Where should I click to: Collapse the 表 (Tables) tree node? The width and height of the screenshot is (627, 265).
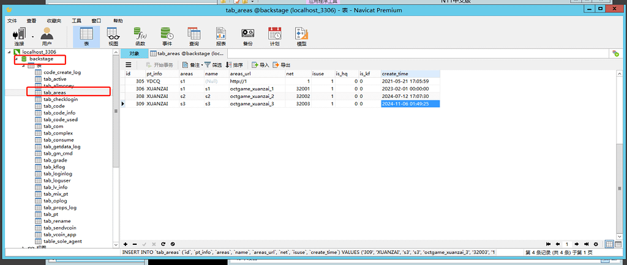[23, 65]
